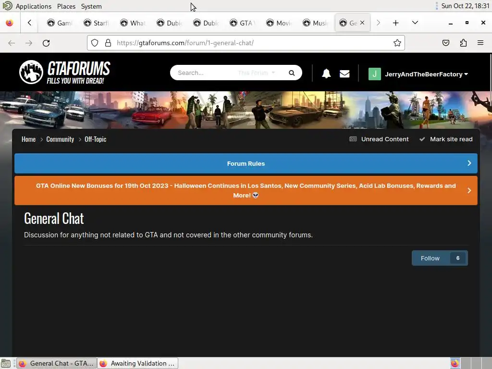Switch to the Musi tab
The image size is (492, 369).
pyautogui.click(x=315, y=23)
